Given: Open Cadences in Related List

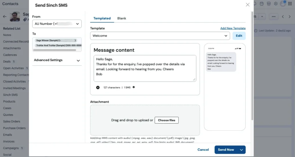Looking at the screenshot, I should tap(10, 55).
